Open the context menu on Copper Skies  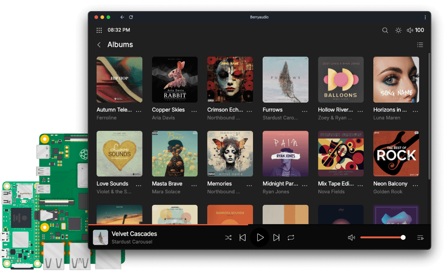coord(195,110)
